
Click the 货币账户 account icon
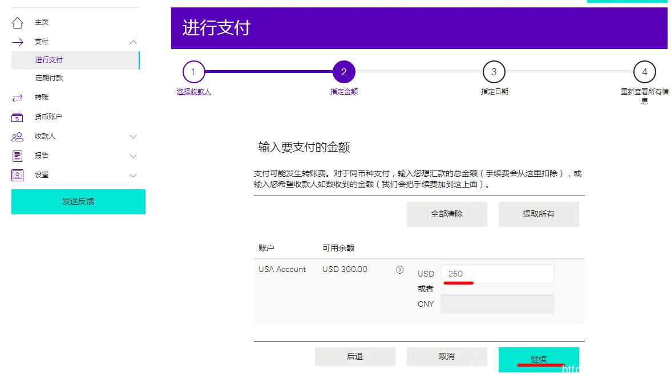click(x=19, y=117)
